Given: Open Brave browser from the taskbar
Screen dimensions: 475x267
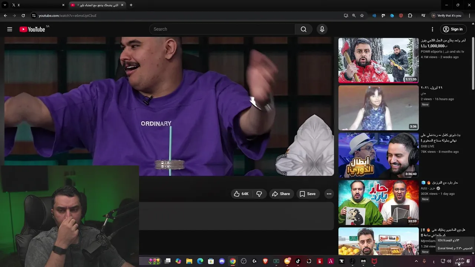Looking at the screenshot, I should [x=265, y=261].
